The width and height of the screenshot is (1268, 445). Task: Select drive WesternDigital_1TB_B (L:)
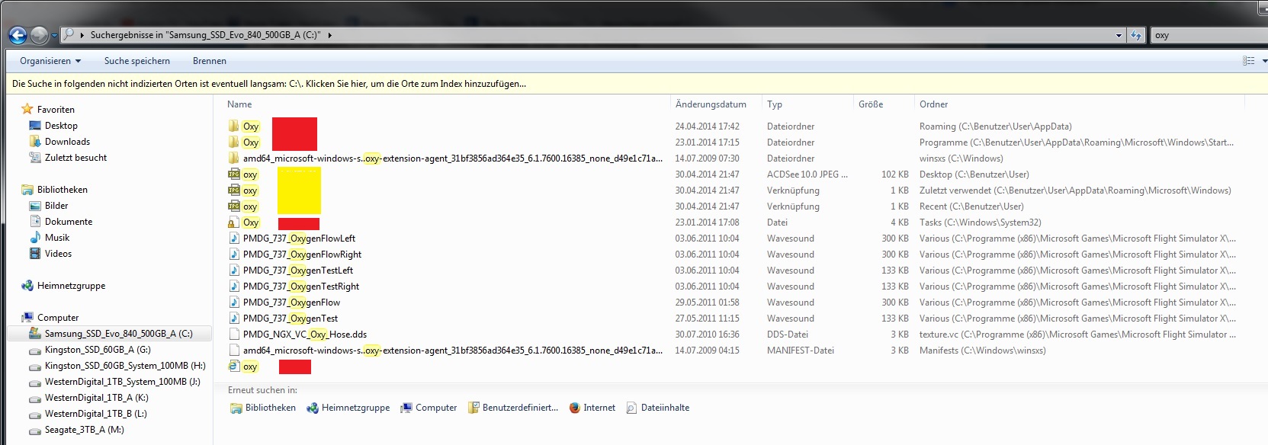point(95,414)
